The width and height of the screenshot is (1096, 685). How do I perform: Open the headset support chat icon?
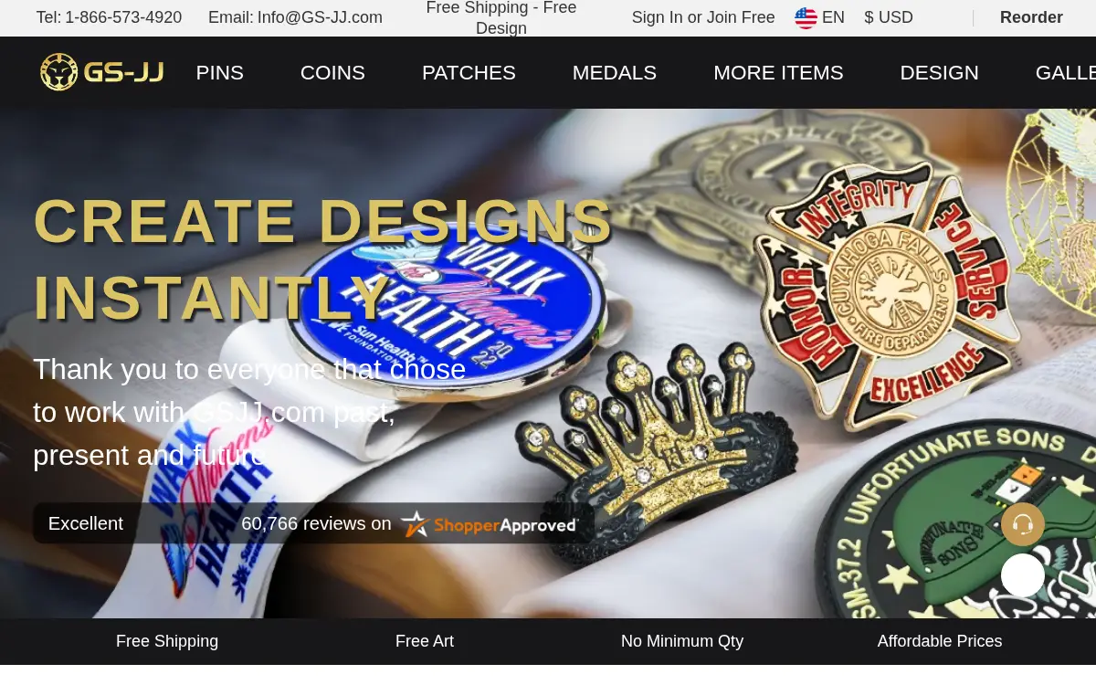tap(1023, 524)
